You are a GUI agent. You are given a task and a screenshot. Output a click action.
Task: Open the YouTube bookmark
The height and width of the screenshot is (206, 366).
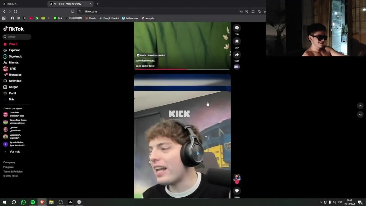(x=31, y=18)
